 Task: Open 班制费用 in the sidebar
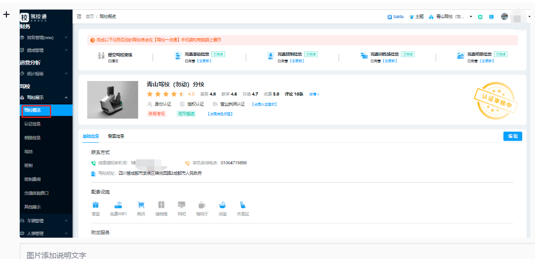[32, 179]
